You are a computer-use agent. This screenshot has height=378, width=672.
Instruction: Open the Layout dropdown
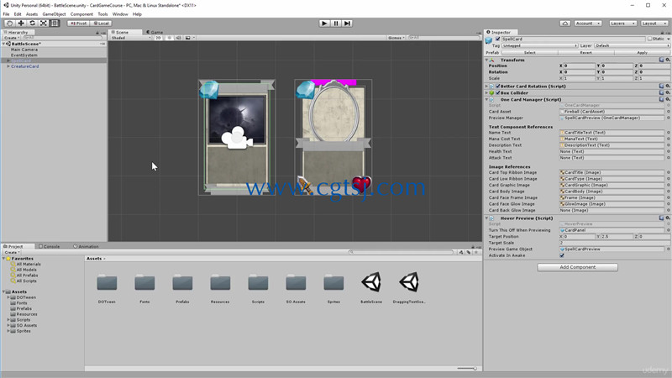pos(654,24)
